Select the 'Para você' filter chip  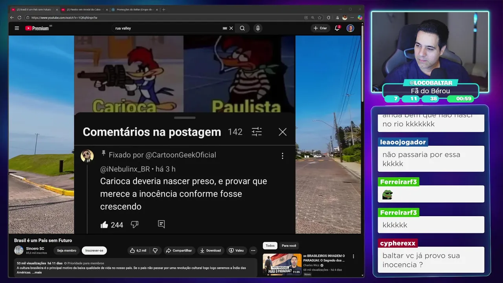tap(289, 246)
